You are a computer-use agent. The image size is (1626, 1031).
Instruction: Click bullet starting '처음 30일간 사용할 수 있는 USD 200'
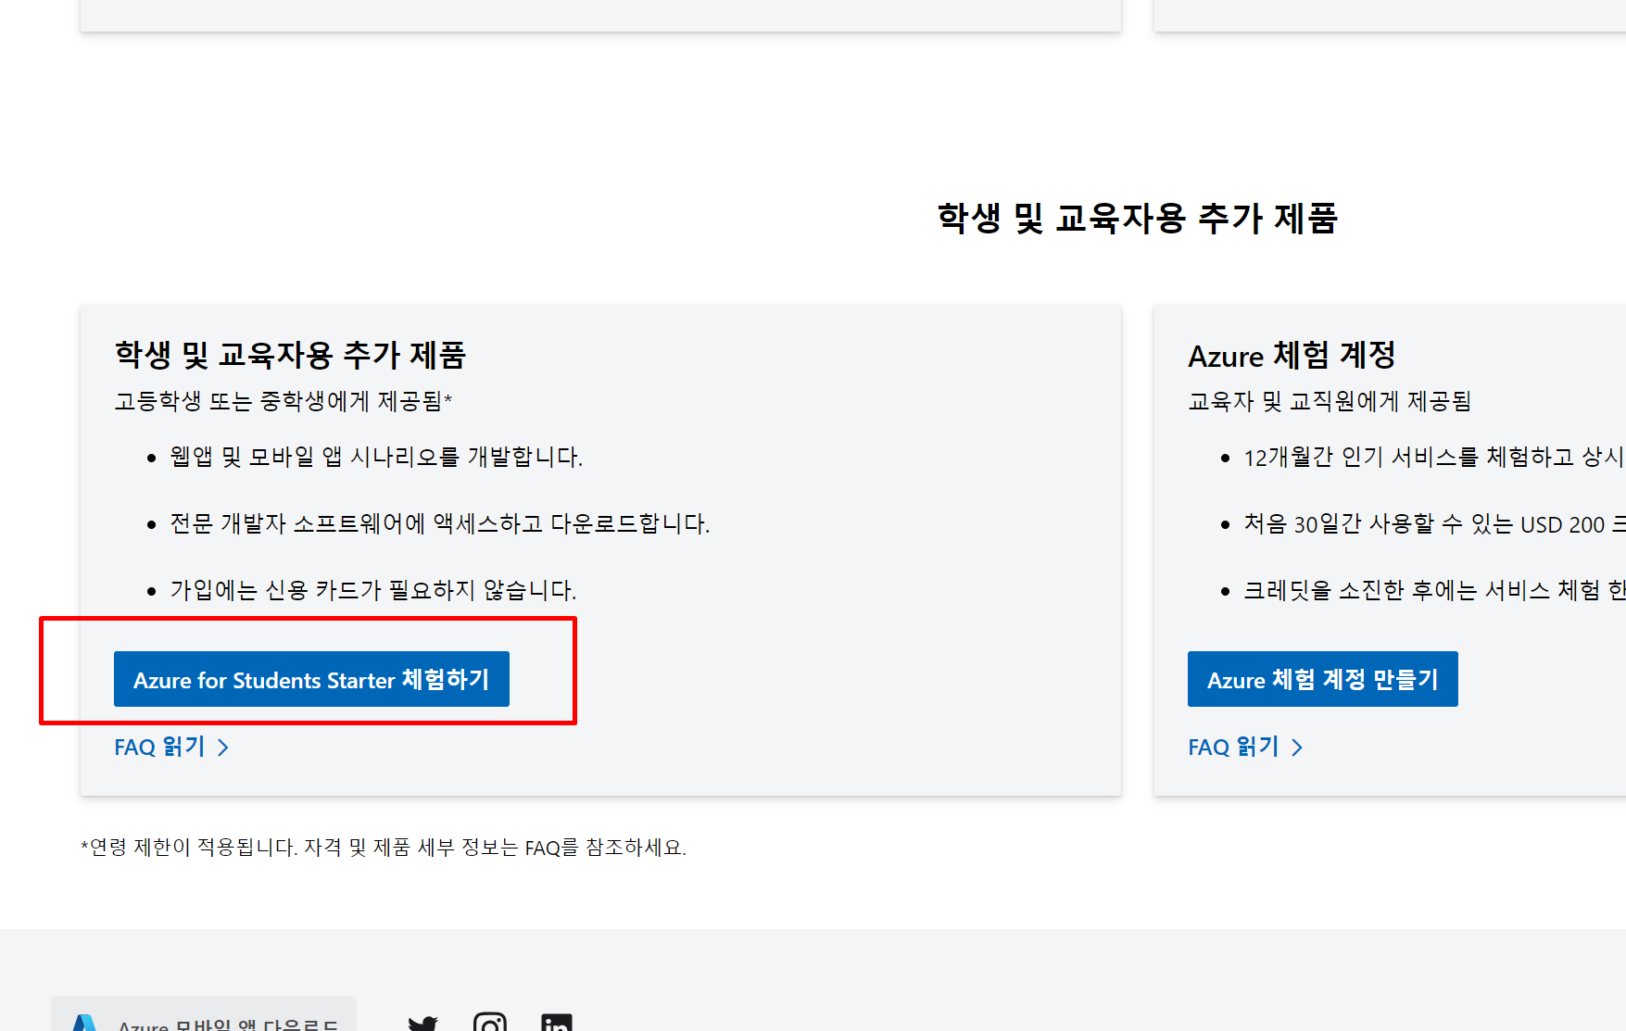[1434, 523]
